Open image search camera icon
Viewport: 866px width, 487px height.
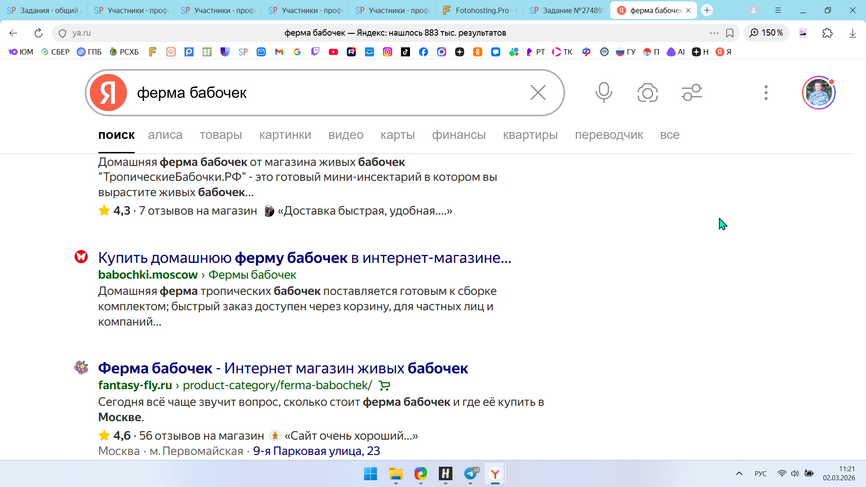pyautogui.click(x=647, y=92)
